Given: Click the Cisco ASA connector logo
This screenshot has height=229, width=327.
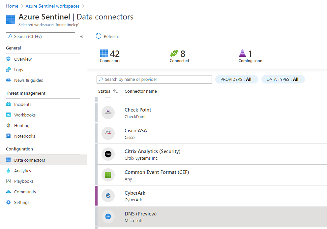Looking at the screenshot, I should tap(108, 133).
